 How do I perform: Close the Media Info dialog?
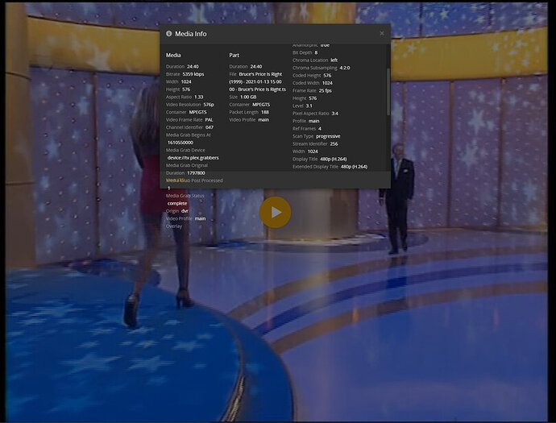point(382,33)
